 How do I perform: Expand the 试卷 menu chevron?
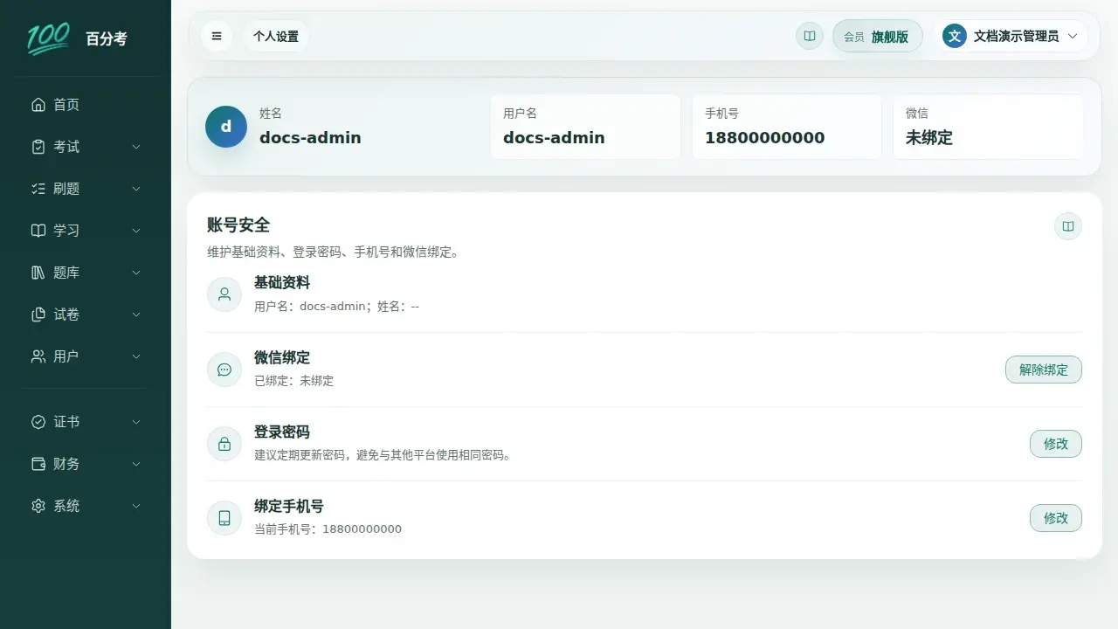[136, 314]
